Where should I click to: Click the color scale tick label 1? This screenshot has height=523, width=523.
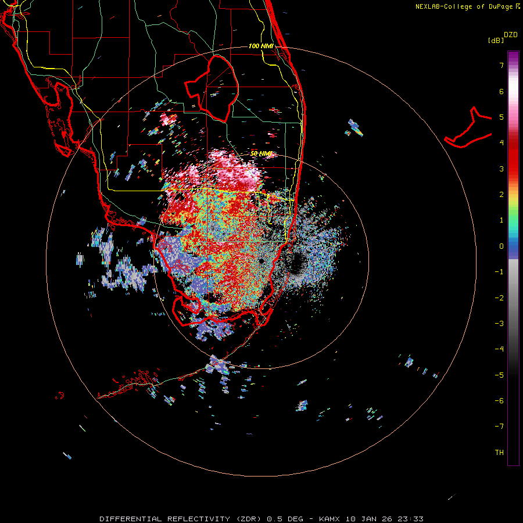(x=501, y=220)
